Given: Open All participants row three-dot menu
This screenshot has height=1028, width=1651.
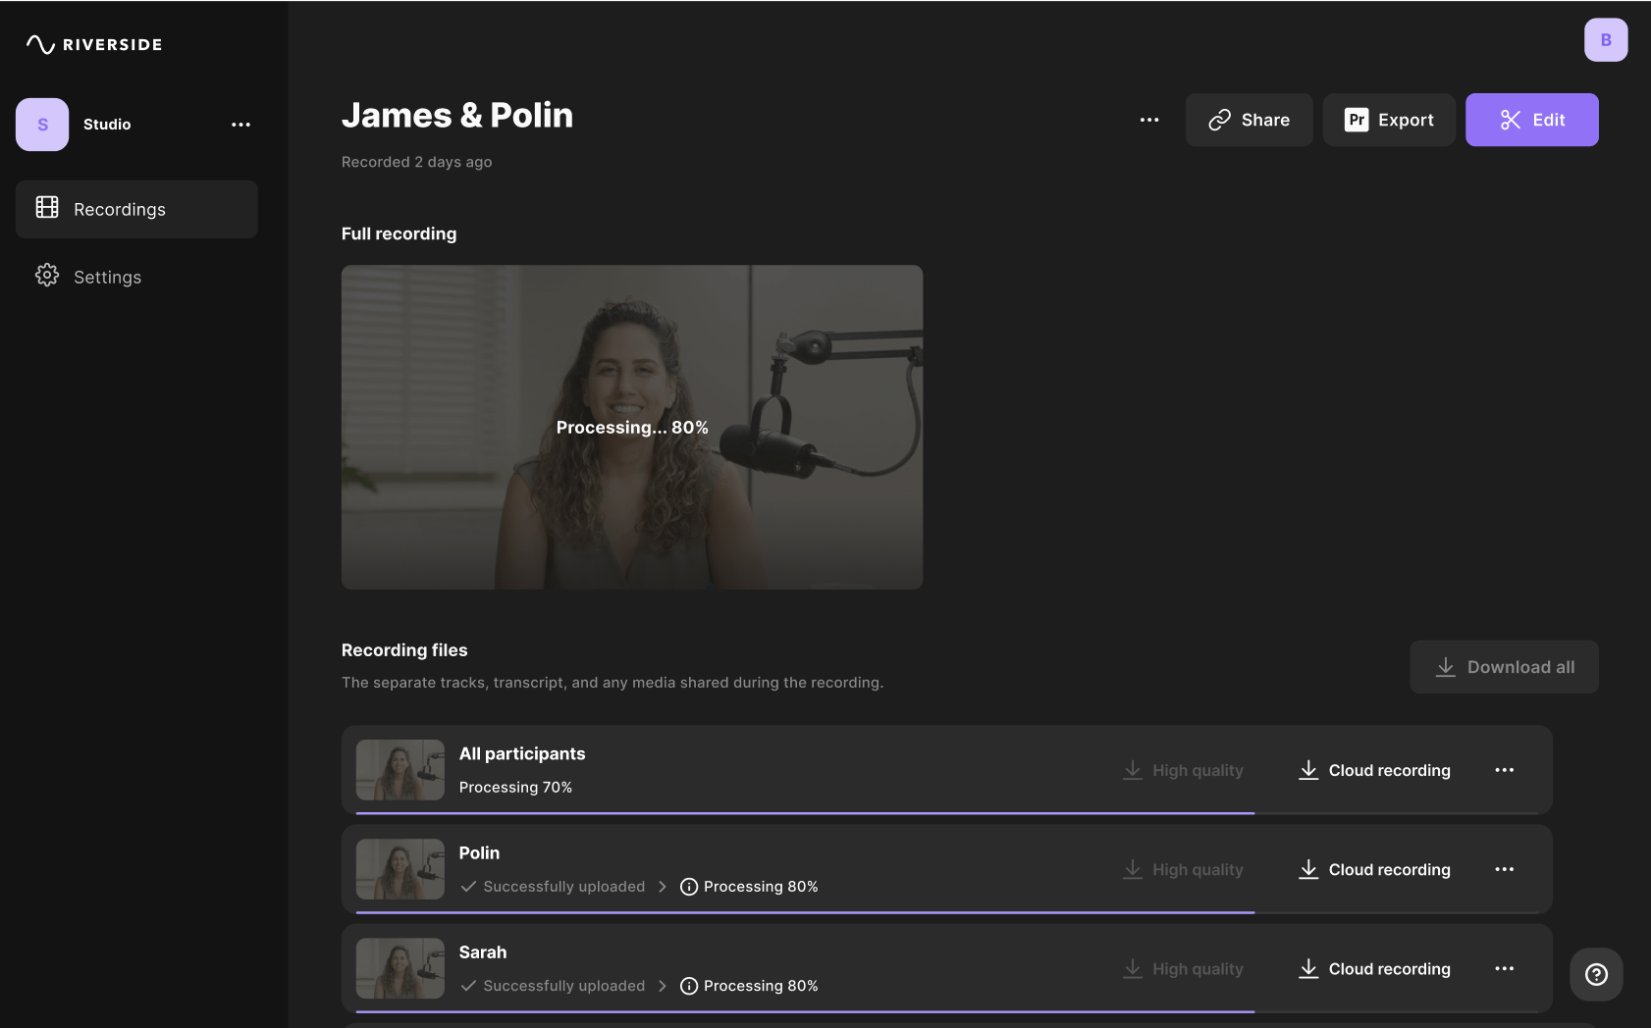Looking at the screenshot, I should pyautogui.click(x=1505, y=770).
